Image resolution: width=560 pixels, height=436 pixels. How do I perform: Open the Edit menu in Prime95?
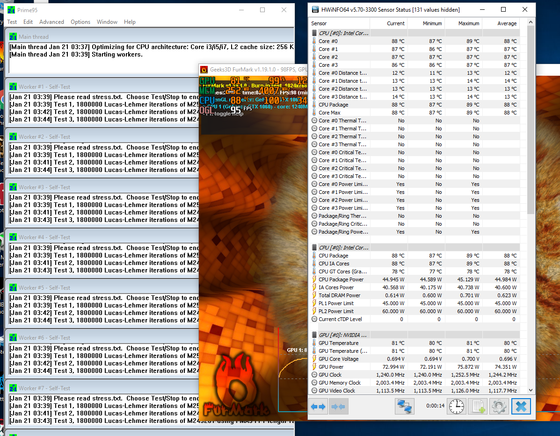pos(28,22)
